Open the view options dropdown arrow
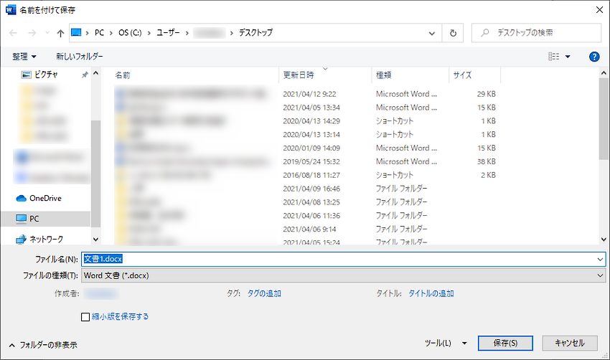This screenshot has width=610, height=360. point(568,56)
